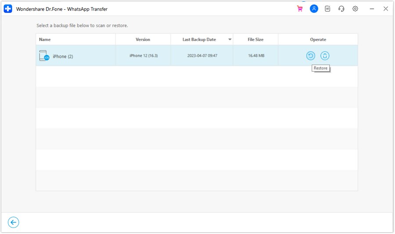Viewport: 395px width, 234px height.
Task: Click the iPhone 12 (16.3) version cell
Action: tap(144, 55)
